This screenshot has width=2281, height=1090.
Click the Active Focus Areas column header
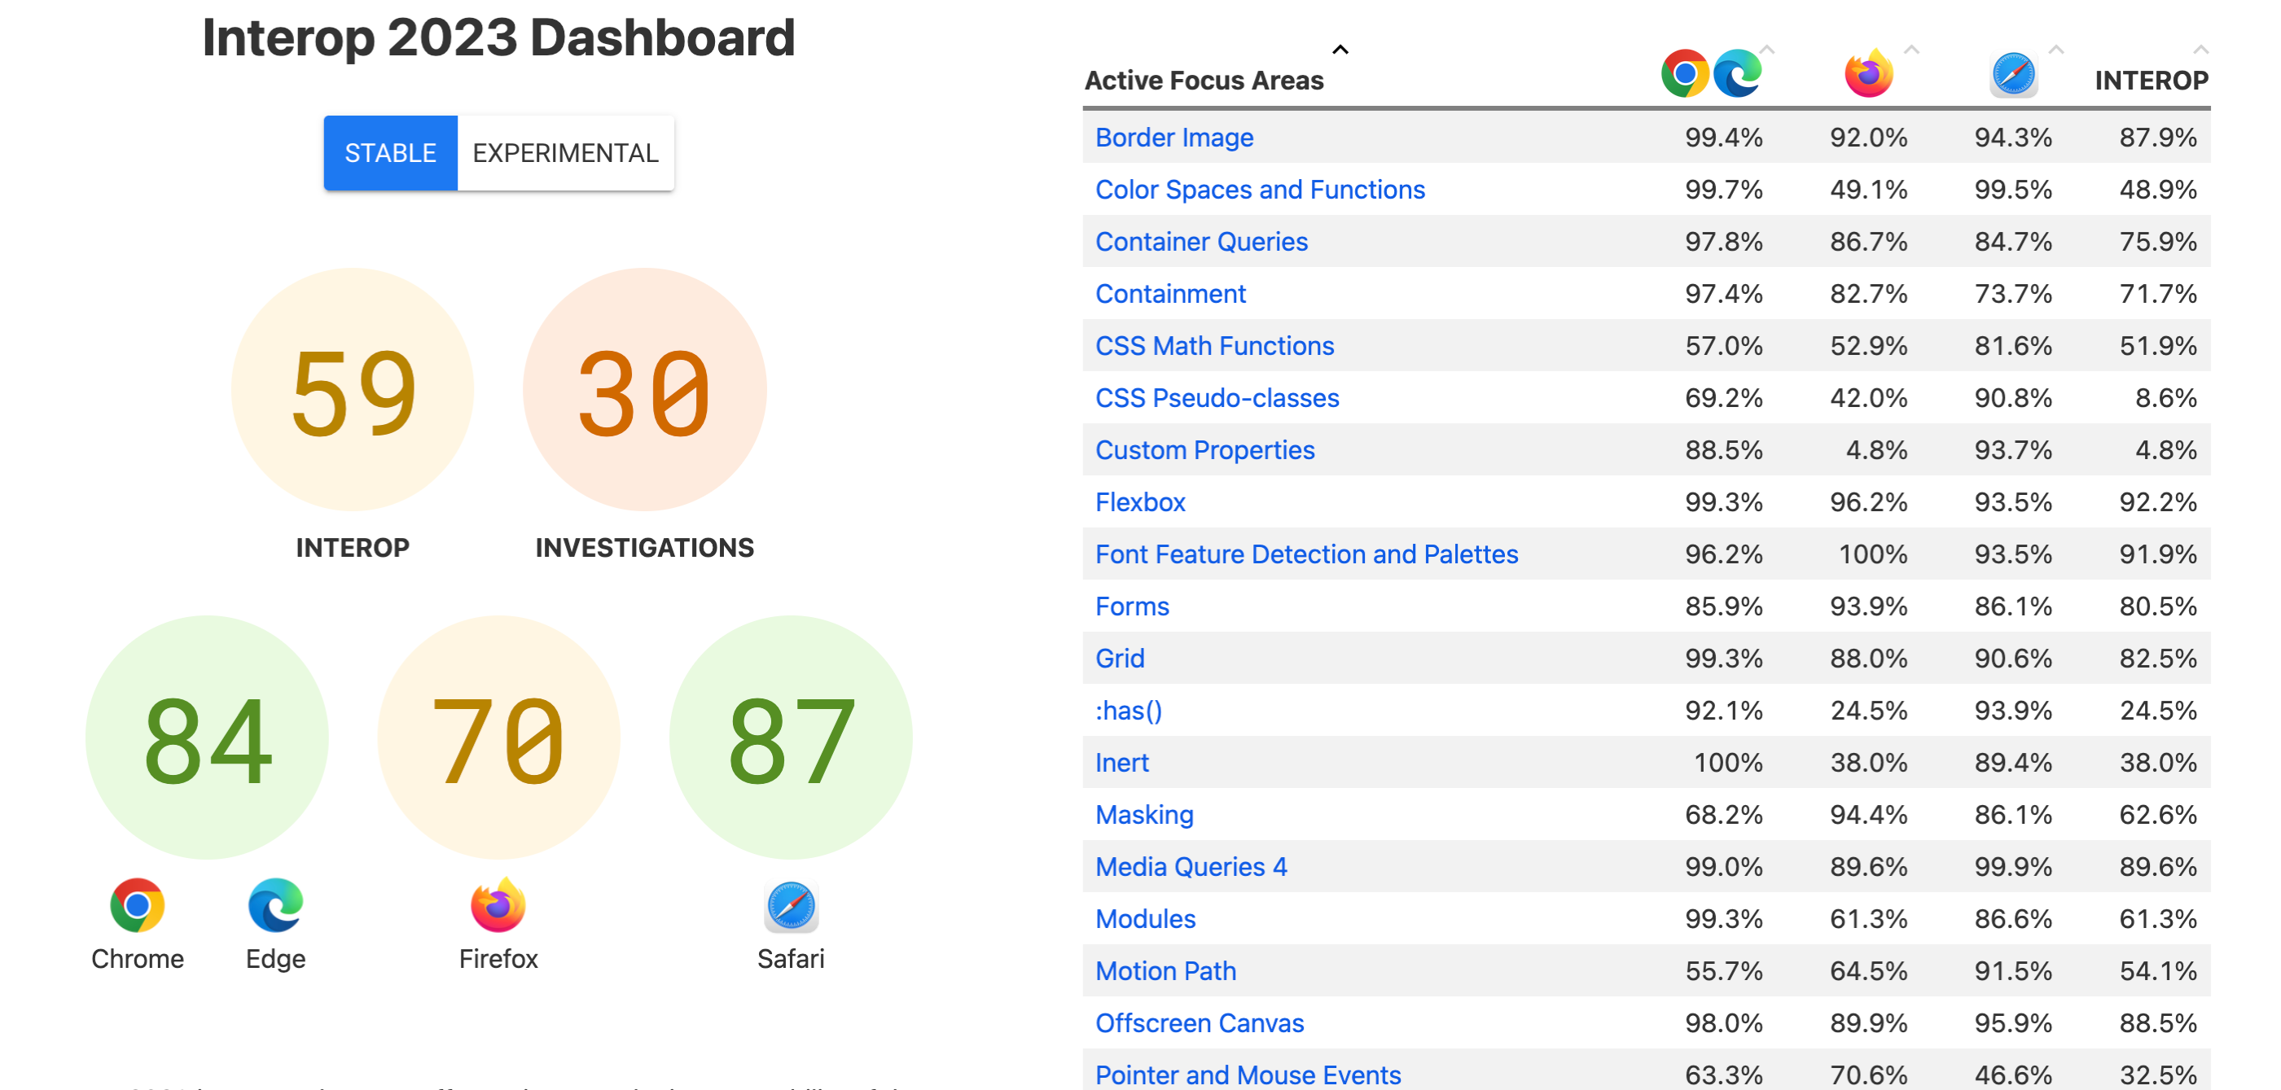pos(1204,81)
